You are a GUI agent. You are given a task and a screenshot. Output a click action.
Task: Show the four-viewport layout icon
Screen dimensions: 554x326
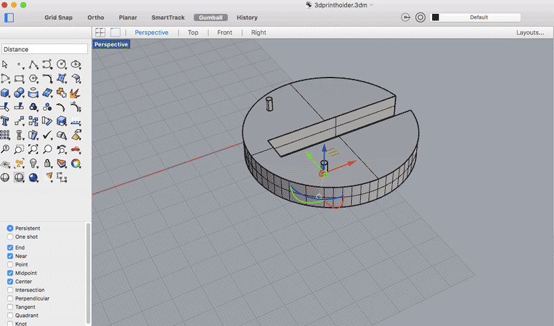tap(100, 33)
